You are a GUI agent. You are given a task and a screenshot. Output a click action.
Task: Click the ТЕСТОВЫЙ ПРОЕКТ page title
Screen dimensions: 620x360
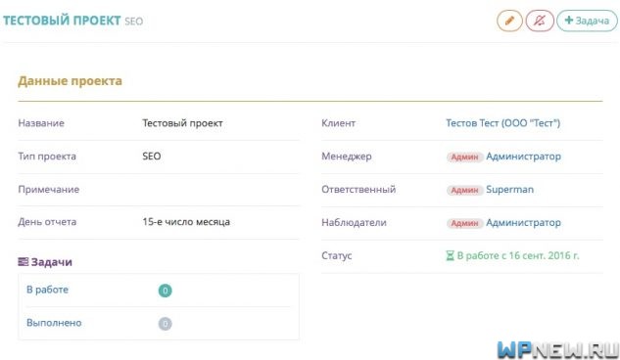(x=62, y=21)
